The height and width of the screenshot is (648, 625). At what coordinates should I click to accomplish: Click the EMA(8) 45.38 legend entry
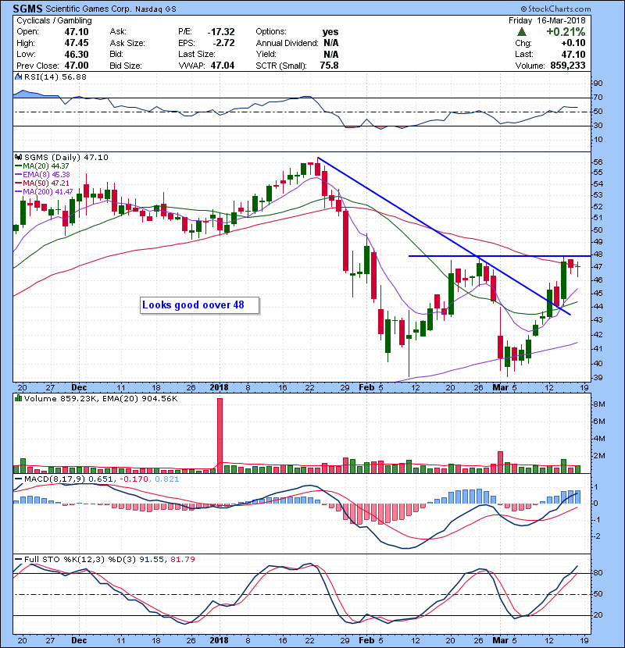43,175
